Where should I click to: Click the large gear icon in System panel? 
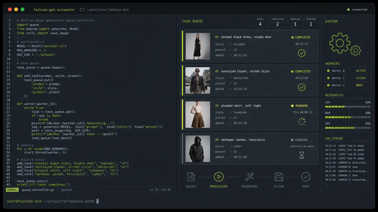pos(340,43)
